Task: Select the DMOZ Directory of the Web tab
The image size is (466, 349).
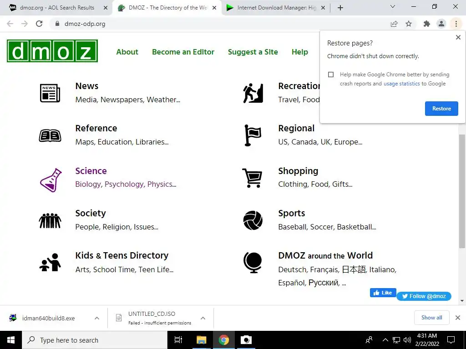Action: pyautogui.click(x=167, y=8)
